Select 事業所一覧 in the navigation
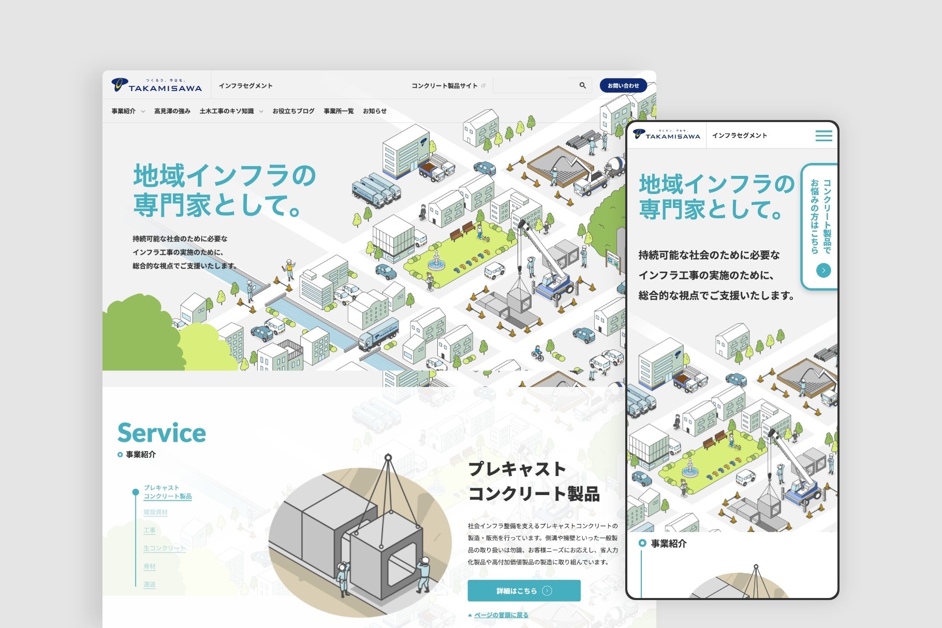The height and width of the screenshot is (628, 942). pyautogui.click(x=338, y=111)
